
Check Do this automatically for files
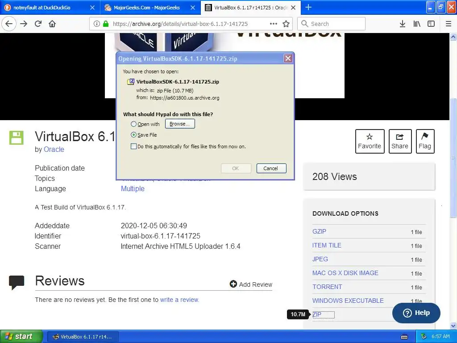click(133, 146)
